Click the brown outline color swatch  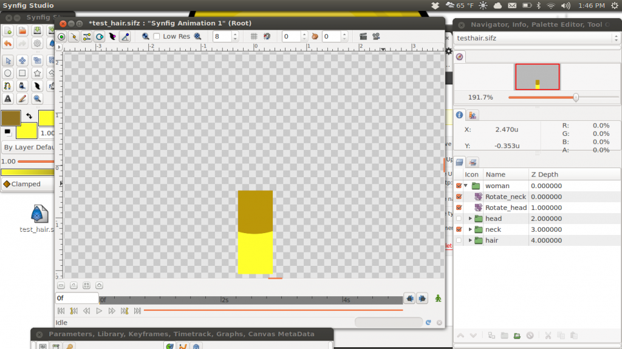(11, 118)
